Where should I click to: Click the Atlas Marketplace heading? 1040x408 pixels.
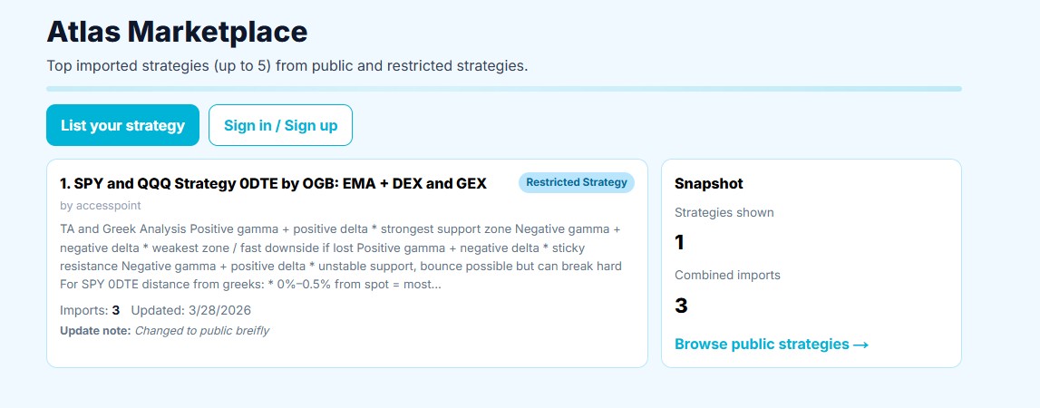pyautogui.click(x=177, y=32)
